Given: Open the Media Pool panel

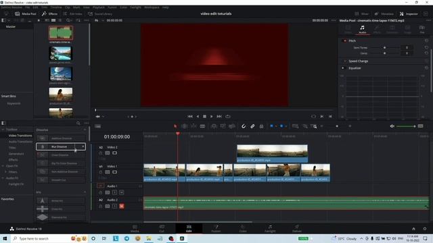Looking at the screenshot, I should coord(26,13).
